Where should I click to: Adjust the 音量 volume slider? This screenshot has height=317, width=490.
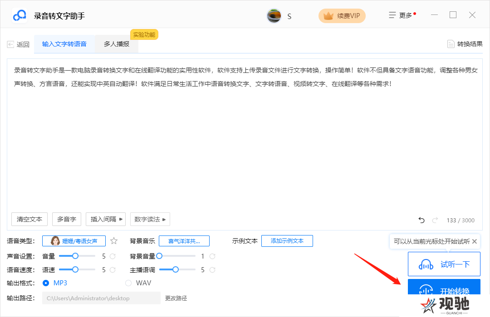point(77,256)
